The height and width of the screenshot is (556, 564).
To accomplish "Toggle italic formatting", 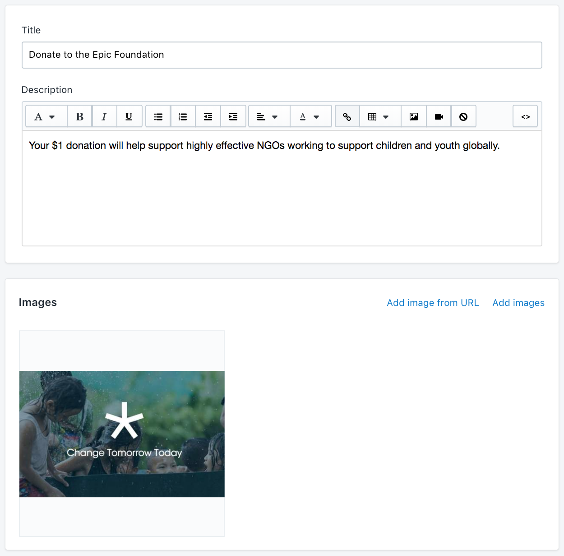I will (x=104, y=116).
